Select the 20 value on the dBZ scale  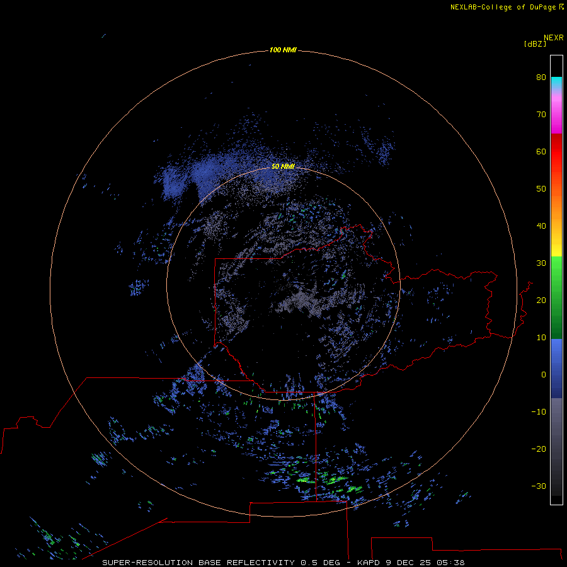(541, 300)
